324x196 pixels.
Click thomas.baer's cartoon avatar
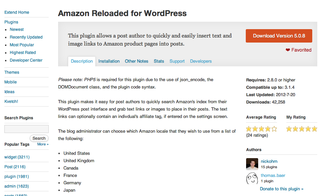pyautogui.click(x=252, y=178)
